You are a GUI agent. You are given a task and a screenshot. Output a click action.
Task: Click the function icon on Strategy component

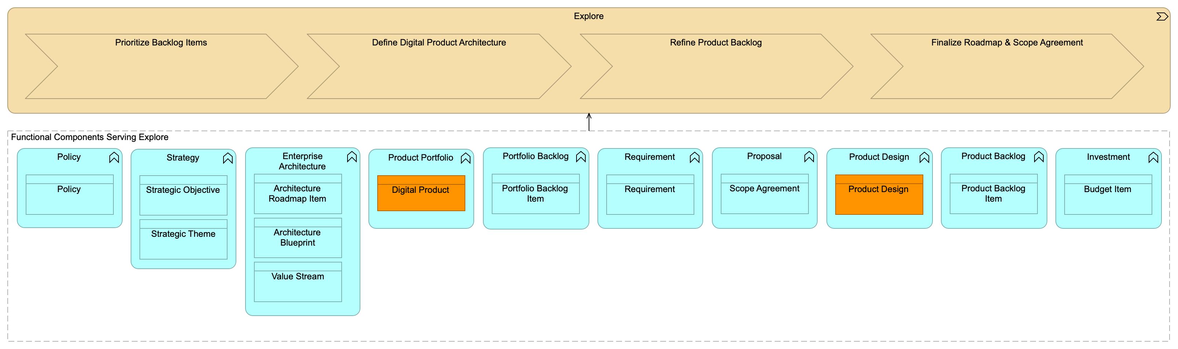(228, 158)
